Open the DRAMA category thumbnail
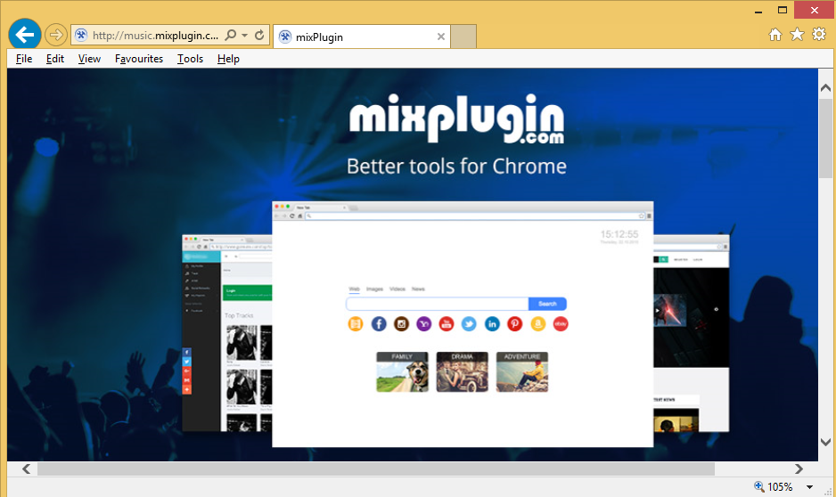 463,371
